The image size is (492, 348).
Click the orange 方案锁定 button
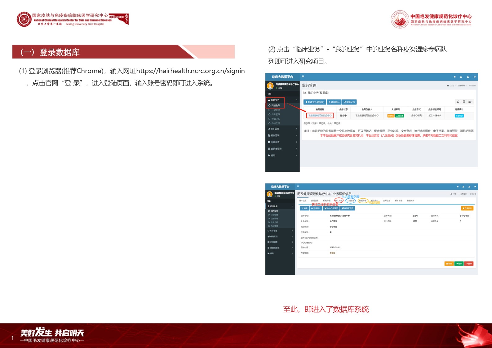(x=467, y=208)
